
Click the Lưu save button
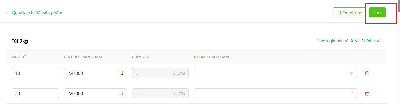pos(377,12)
